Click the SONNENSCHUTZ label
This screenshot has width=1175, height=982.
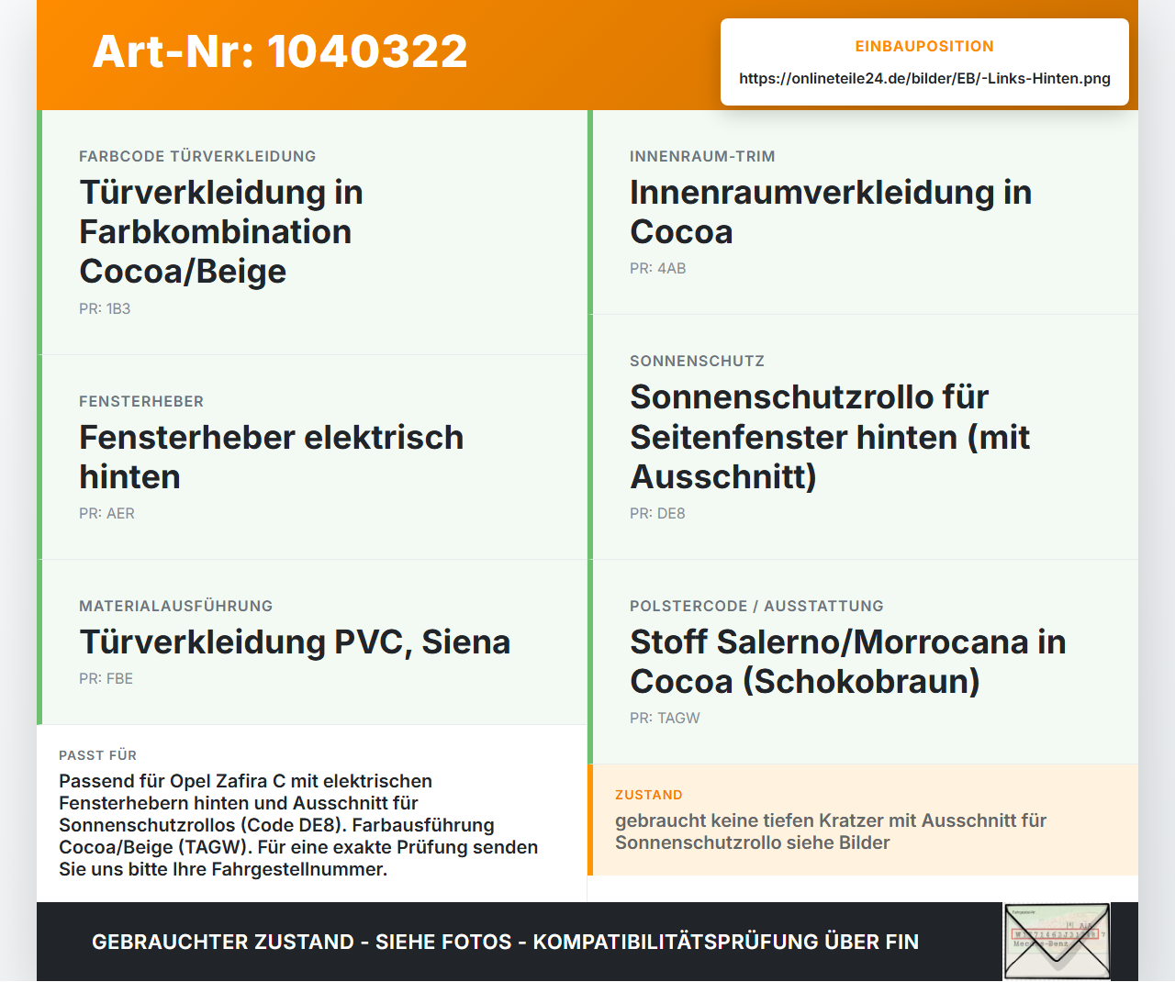click(x=697, y=361)
